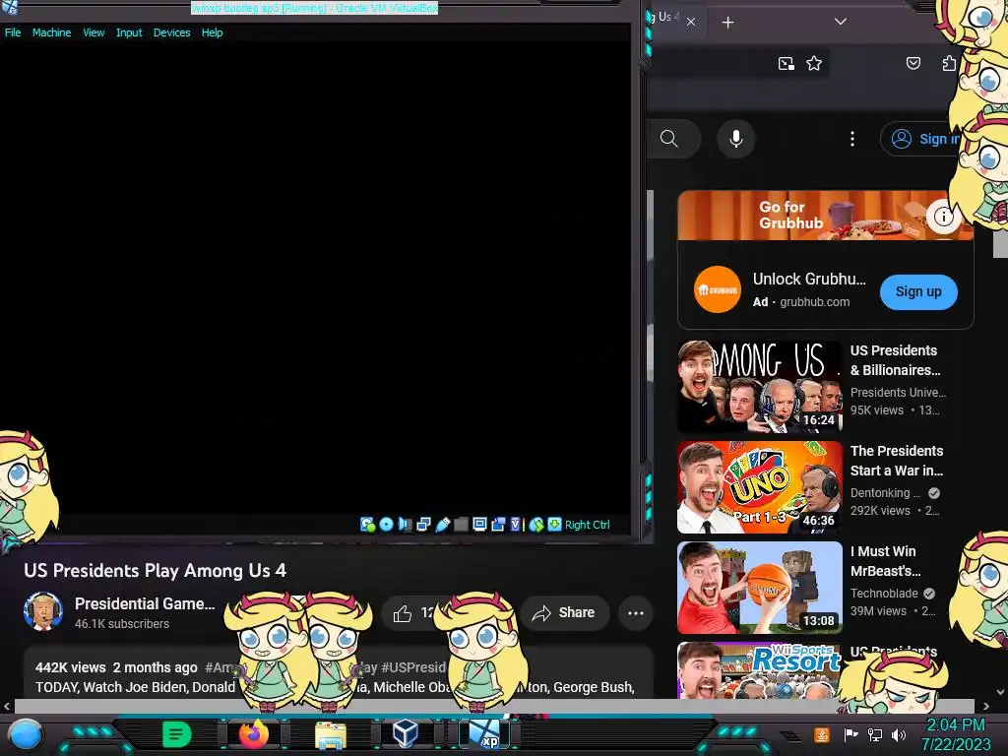The width and height of the screenshot is (1008, 756).
Task: Switch to winxp VM taskbar button
Action: (484, 734)
